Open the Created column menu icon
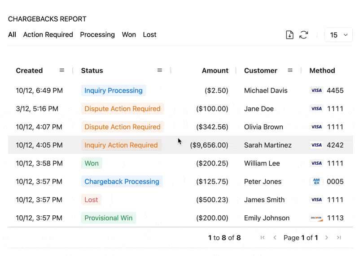Image resolution: width=359 pixels, height=256 pixels. pyautogui.click(x=62, y=70)
